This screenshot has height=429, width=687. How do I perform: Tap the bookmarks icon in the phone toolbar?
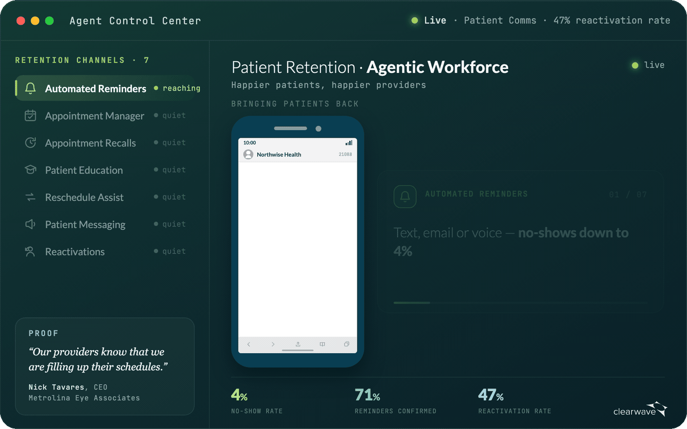(x=323, y=344)
